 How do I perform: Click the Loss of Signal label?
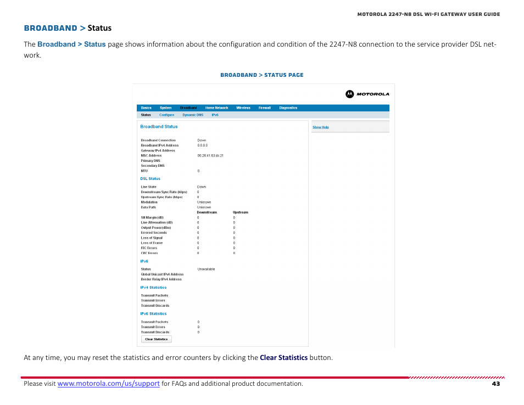(152, 238)
